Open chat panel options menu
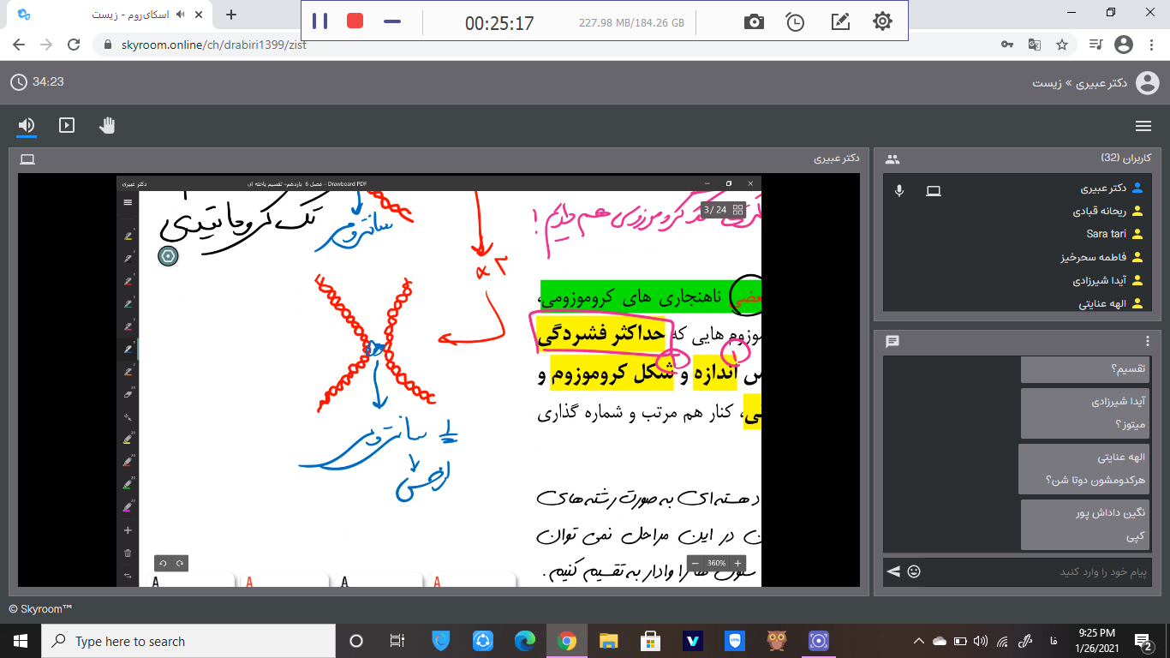Image resolution: width=1170 pixels, height=658 pixels. [x=1148, y=341]
